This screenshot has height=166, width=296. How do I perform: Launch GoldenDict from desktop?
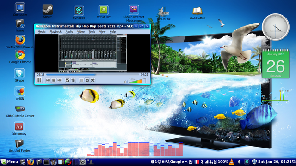(x=197, y=13)
